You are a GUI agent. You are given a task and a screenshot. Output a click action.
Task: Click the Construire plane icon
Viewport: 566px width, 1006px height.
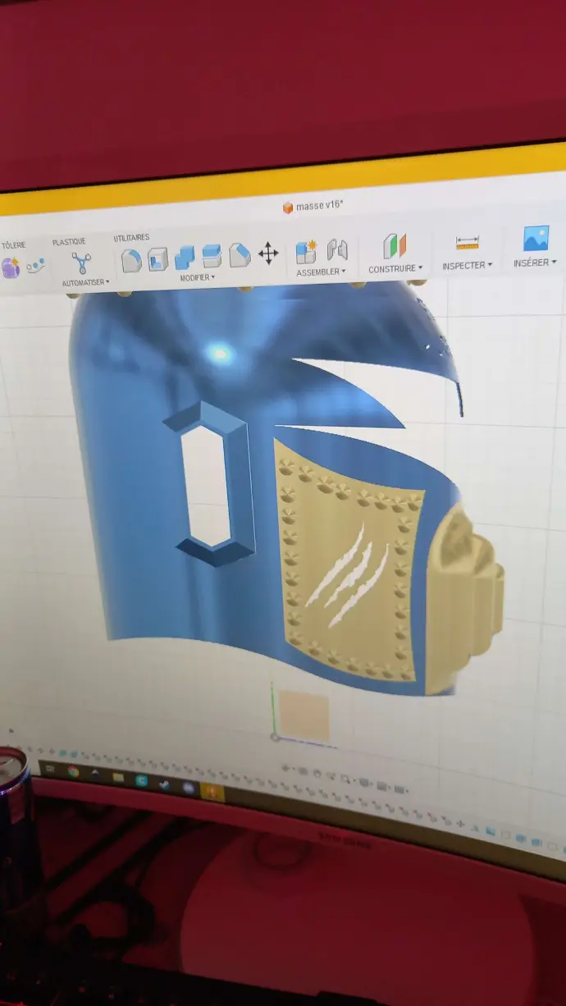[x=395, y=246]
